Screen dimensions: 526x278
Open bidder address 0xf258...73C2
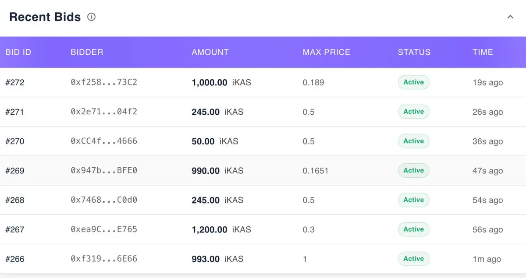[104, 82]
